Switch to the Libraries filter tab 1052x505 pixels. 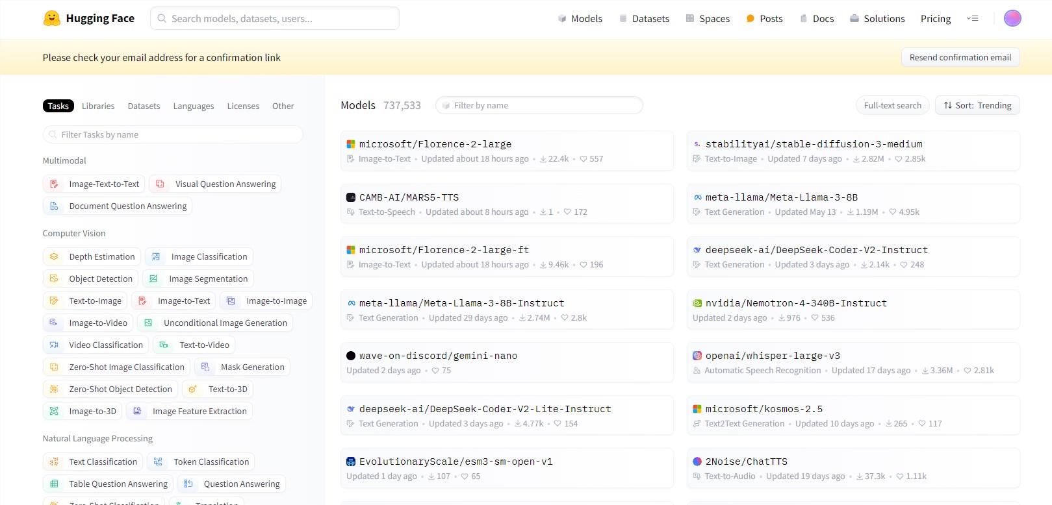coord(98,106)
